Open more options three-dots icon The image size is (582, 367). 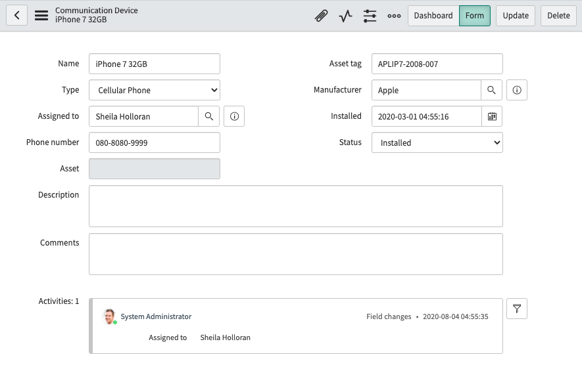[x=394, y=16]
